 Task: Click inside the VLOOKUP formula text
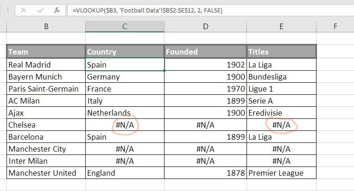click(147, 11)
